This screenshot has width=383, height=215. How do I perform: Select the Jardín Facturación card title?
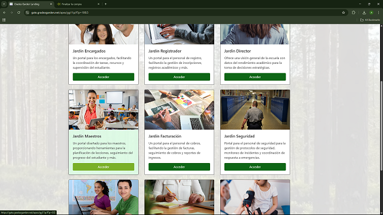(x=165, y=136)
